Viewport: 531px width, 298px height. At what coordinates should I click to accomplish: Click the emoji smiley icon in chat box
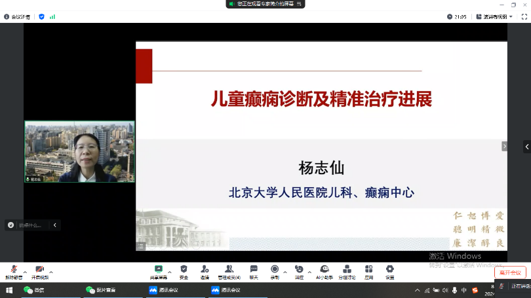coord(11,225)
